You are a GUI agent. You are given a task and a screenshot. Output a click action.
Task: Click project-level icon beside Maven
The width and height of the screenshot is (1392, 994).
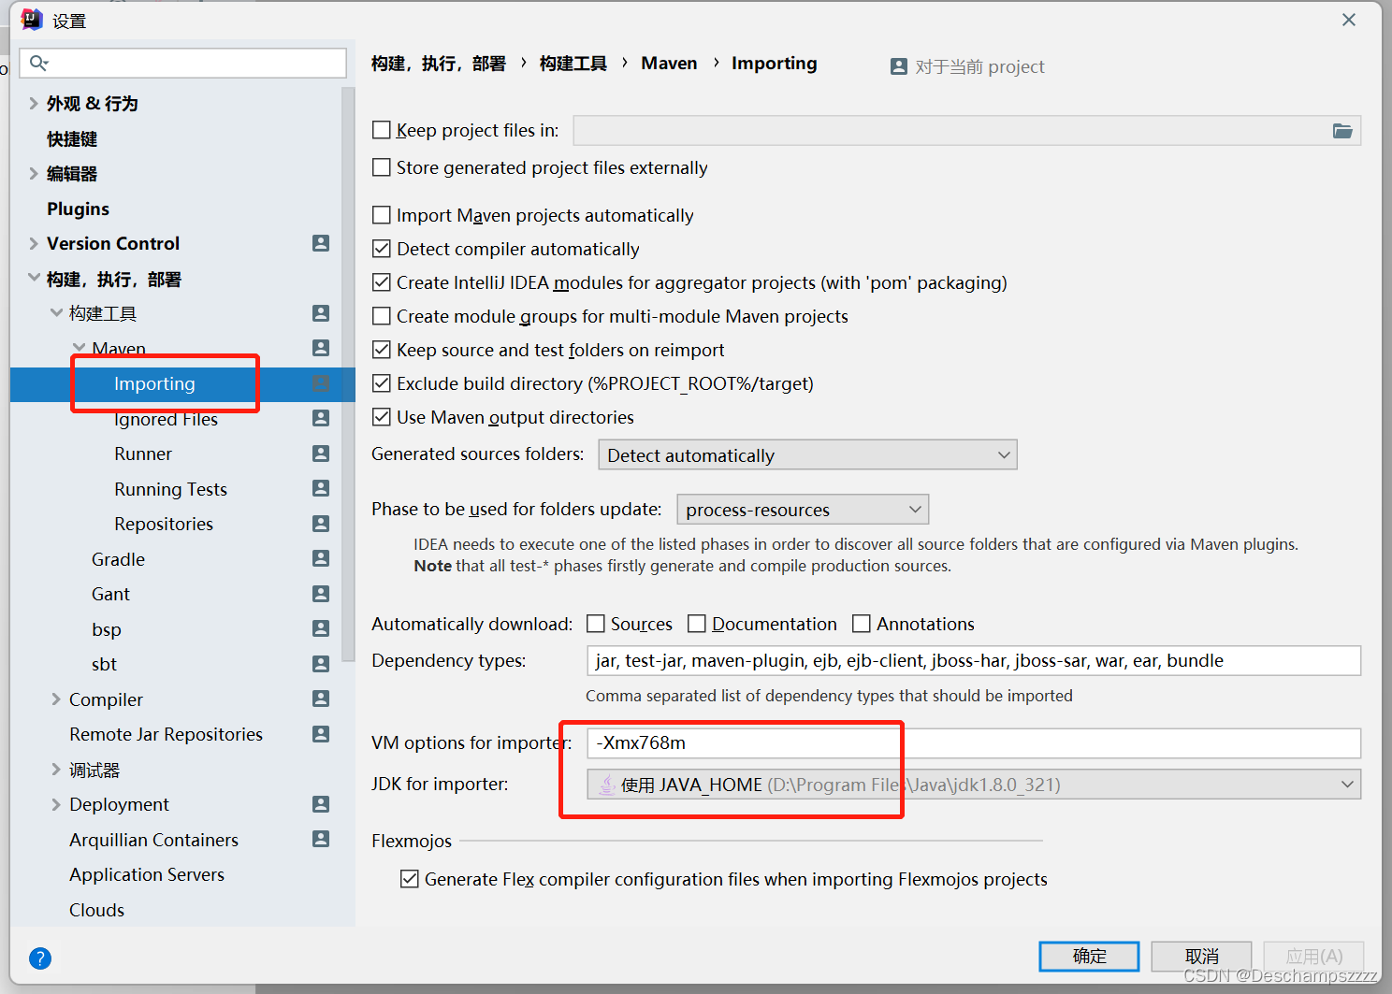321,348
